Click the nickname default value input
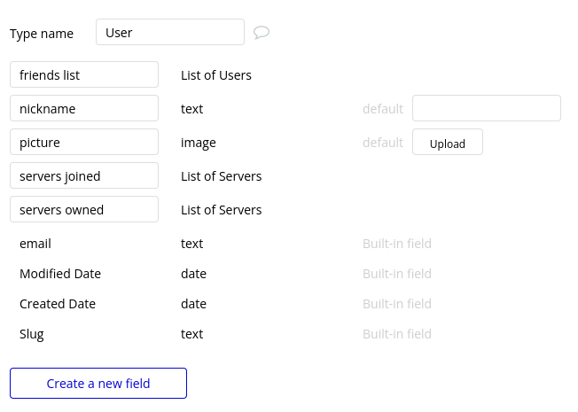Viewport: 578px width, 412px height. 487,108
